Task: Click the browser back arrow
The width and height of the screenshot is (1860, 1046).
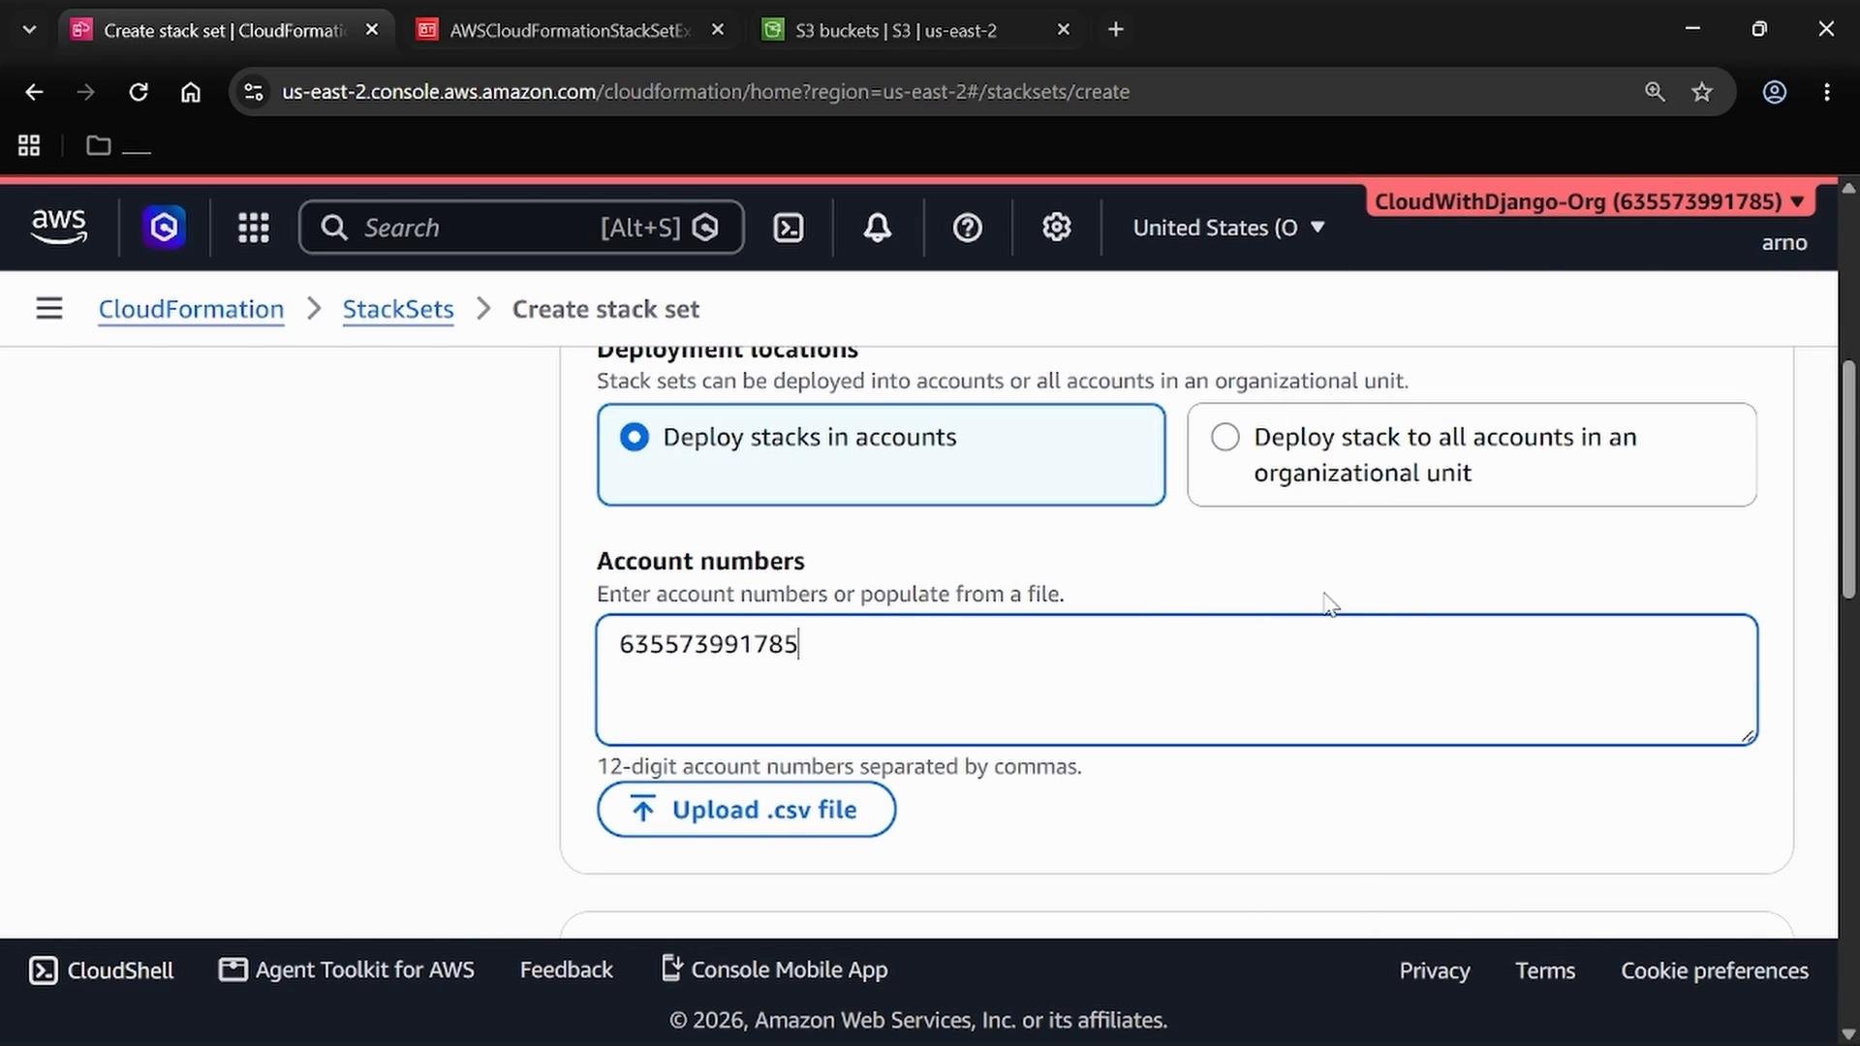Action: (x=34, y=92)
